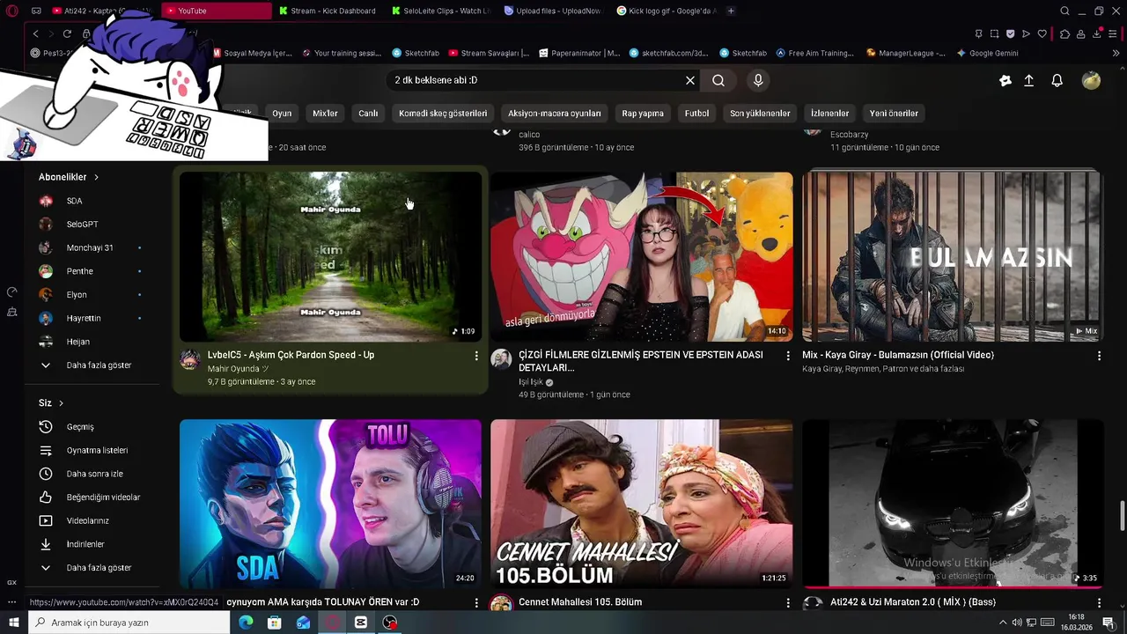Screen dimensions: 1127x634
Task: Select Aksiyon-macera oyunları chip
Action: pos(554,113)
